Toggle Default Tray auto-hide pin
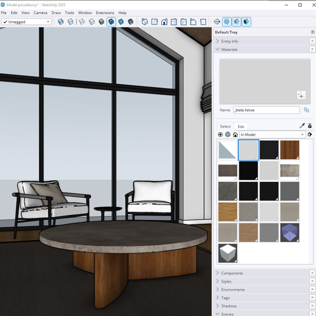 313,32
